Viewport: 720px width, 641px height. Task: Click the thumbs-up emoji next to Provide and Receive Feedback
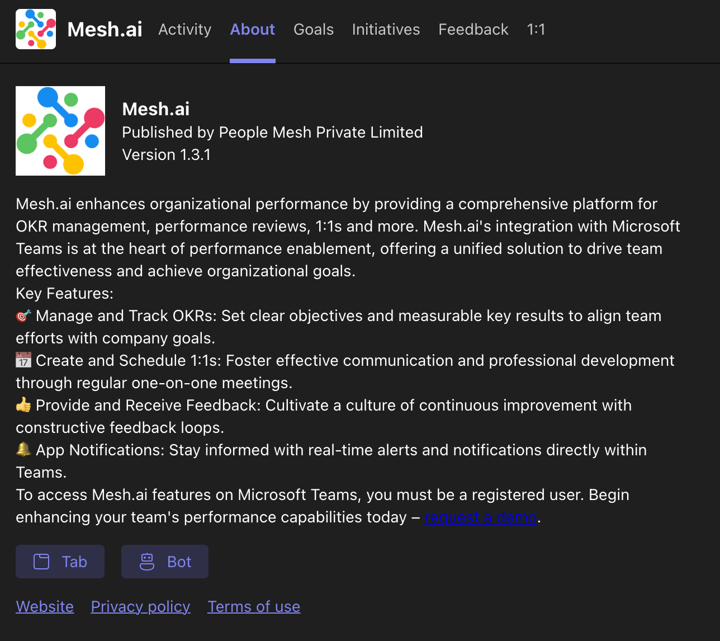23,404
